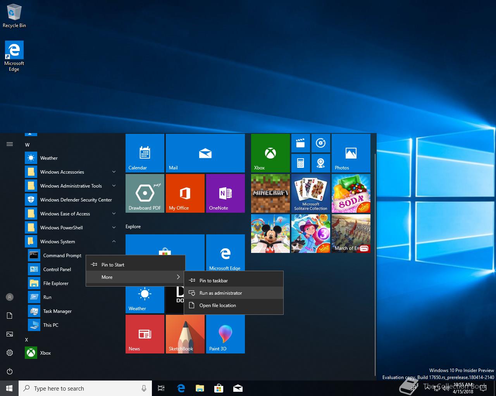This screenshot has width=496, height=396.
Task: Open Control Panel from app list
Action: tap(57, 270)
